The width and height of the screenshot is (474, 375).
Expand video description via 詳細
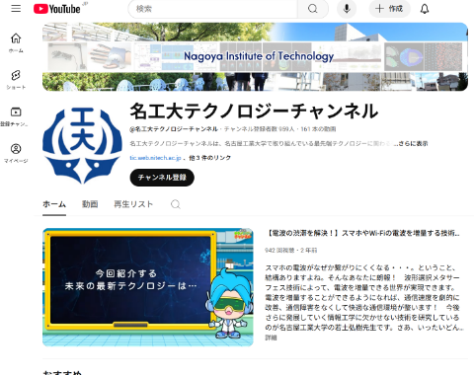[x=271, y=337]
